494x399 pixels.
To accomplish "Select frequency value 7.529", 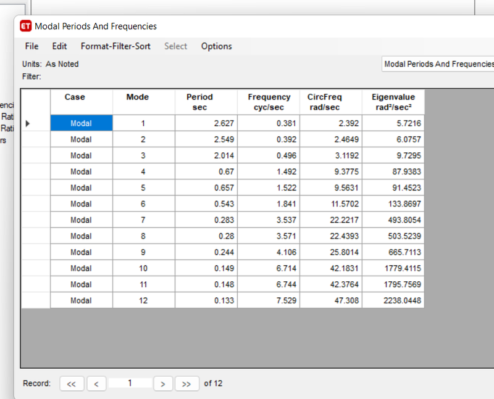I will click(269, 300).
